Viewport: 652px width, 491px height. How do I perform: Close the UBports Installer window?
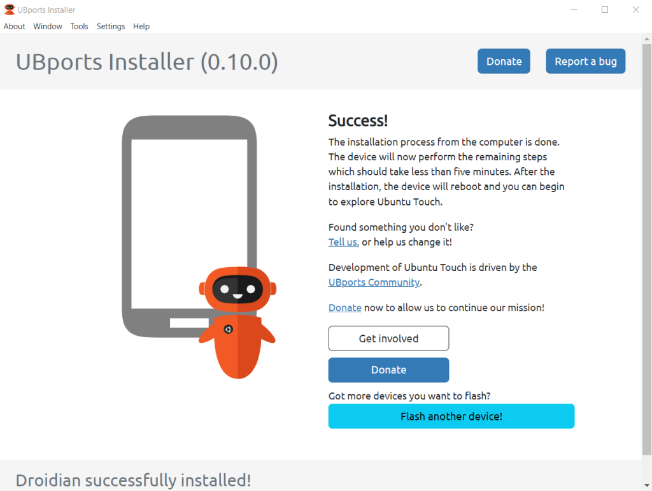tap(635, 10)
